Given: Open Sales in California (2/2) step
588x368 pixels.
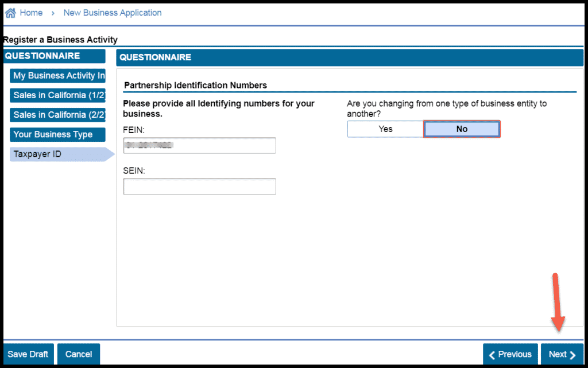Looking at the screenshot, I should pyautogui.click(x=58, y=115).
